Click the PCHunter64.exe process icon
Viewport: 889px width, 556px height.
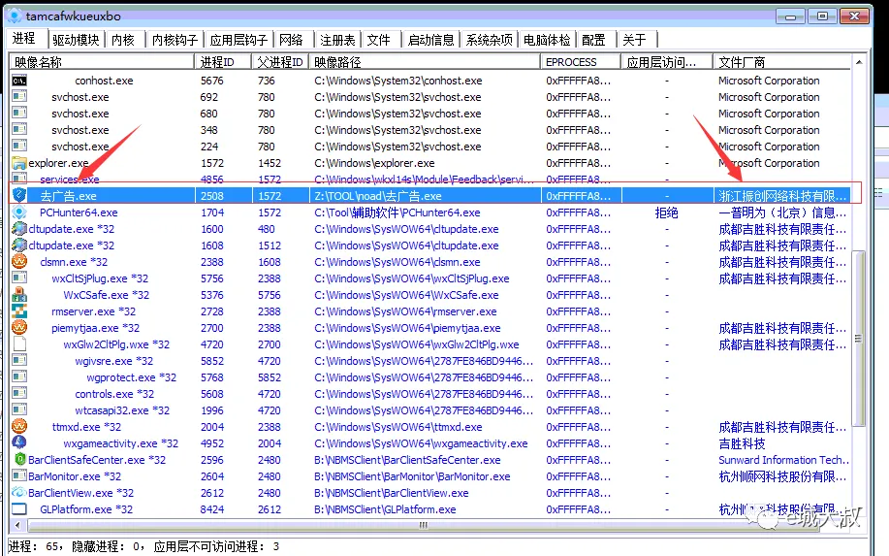19,213
